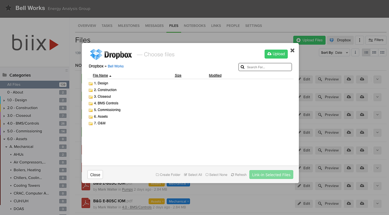Expand the 3.0 - Closeout category
Image resolution: width=389 pixels, height=215 pixels.
(4, 116)
